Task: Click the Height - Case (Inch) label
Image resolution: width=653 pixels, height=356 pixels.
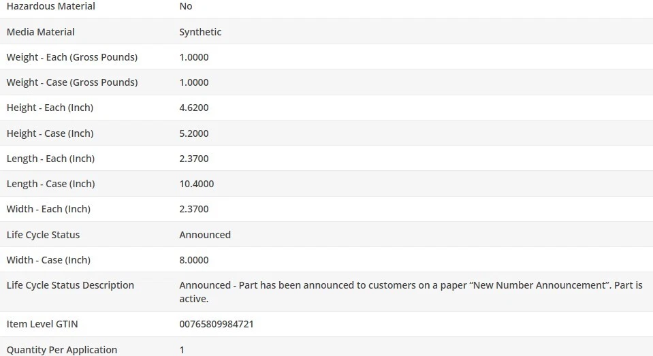Action: click(x=50, y=133)
